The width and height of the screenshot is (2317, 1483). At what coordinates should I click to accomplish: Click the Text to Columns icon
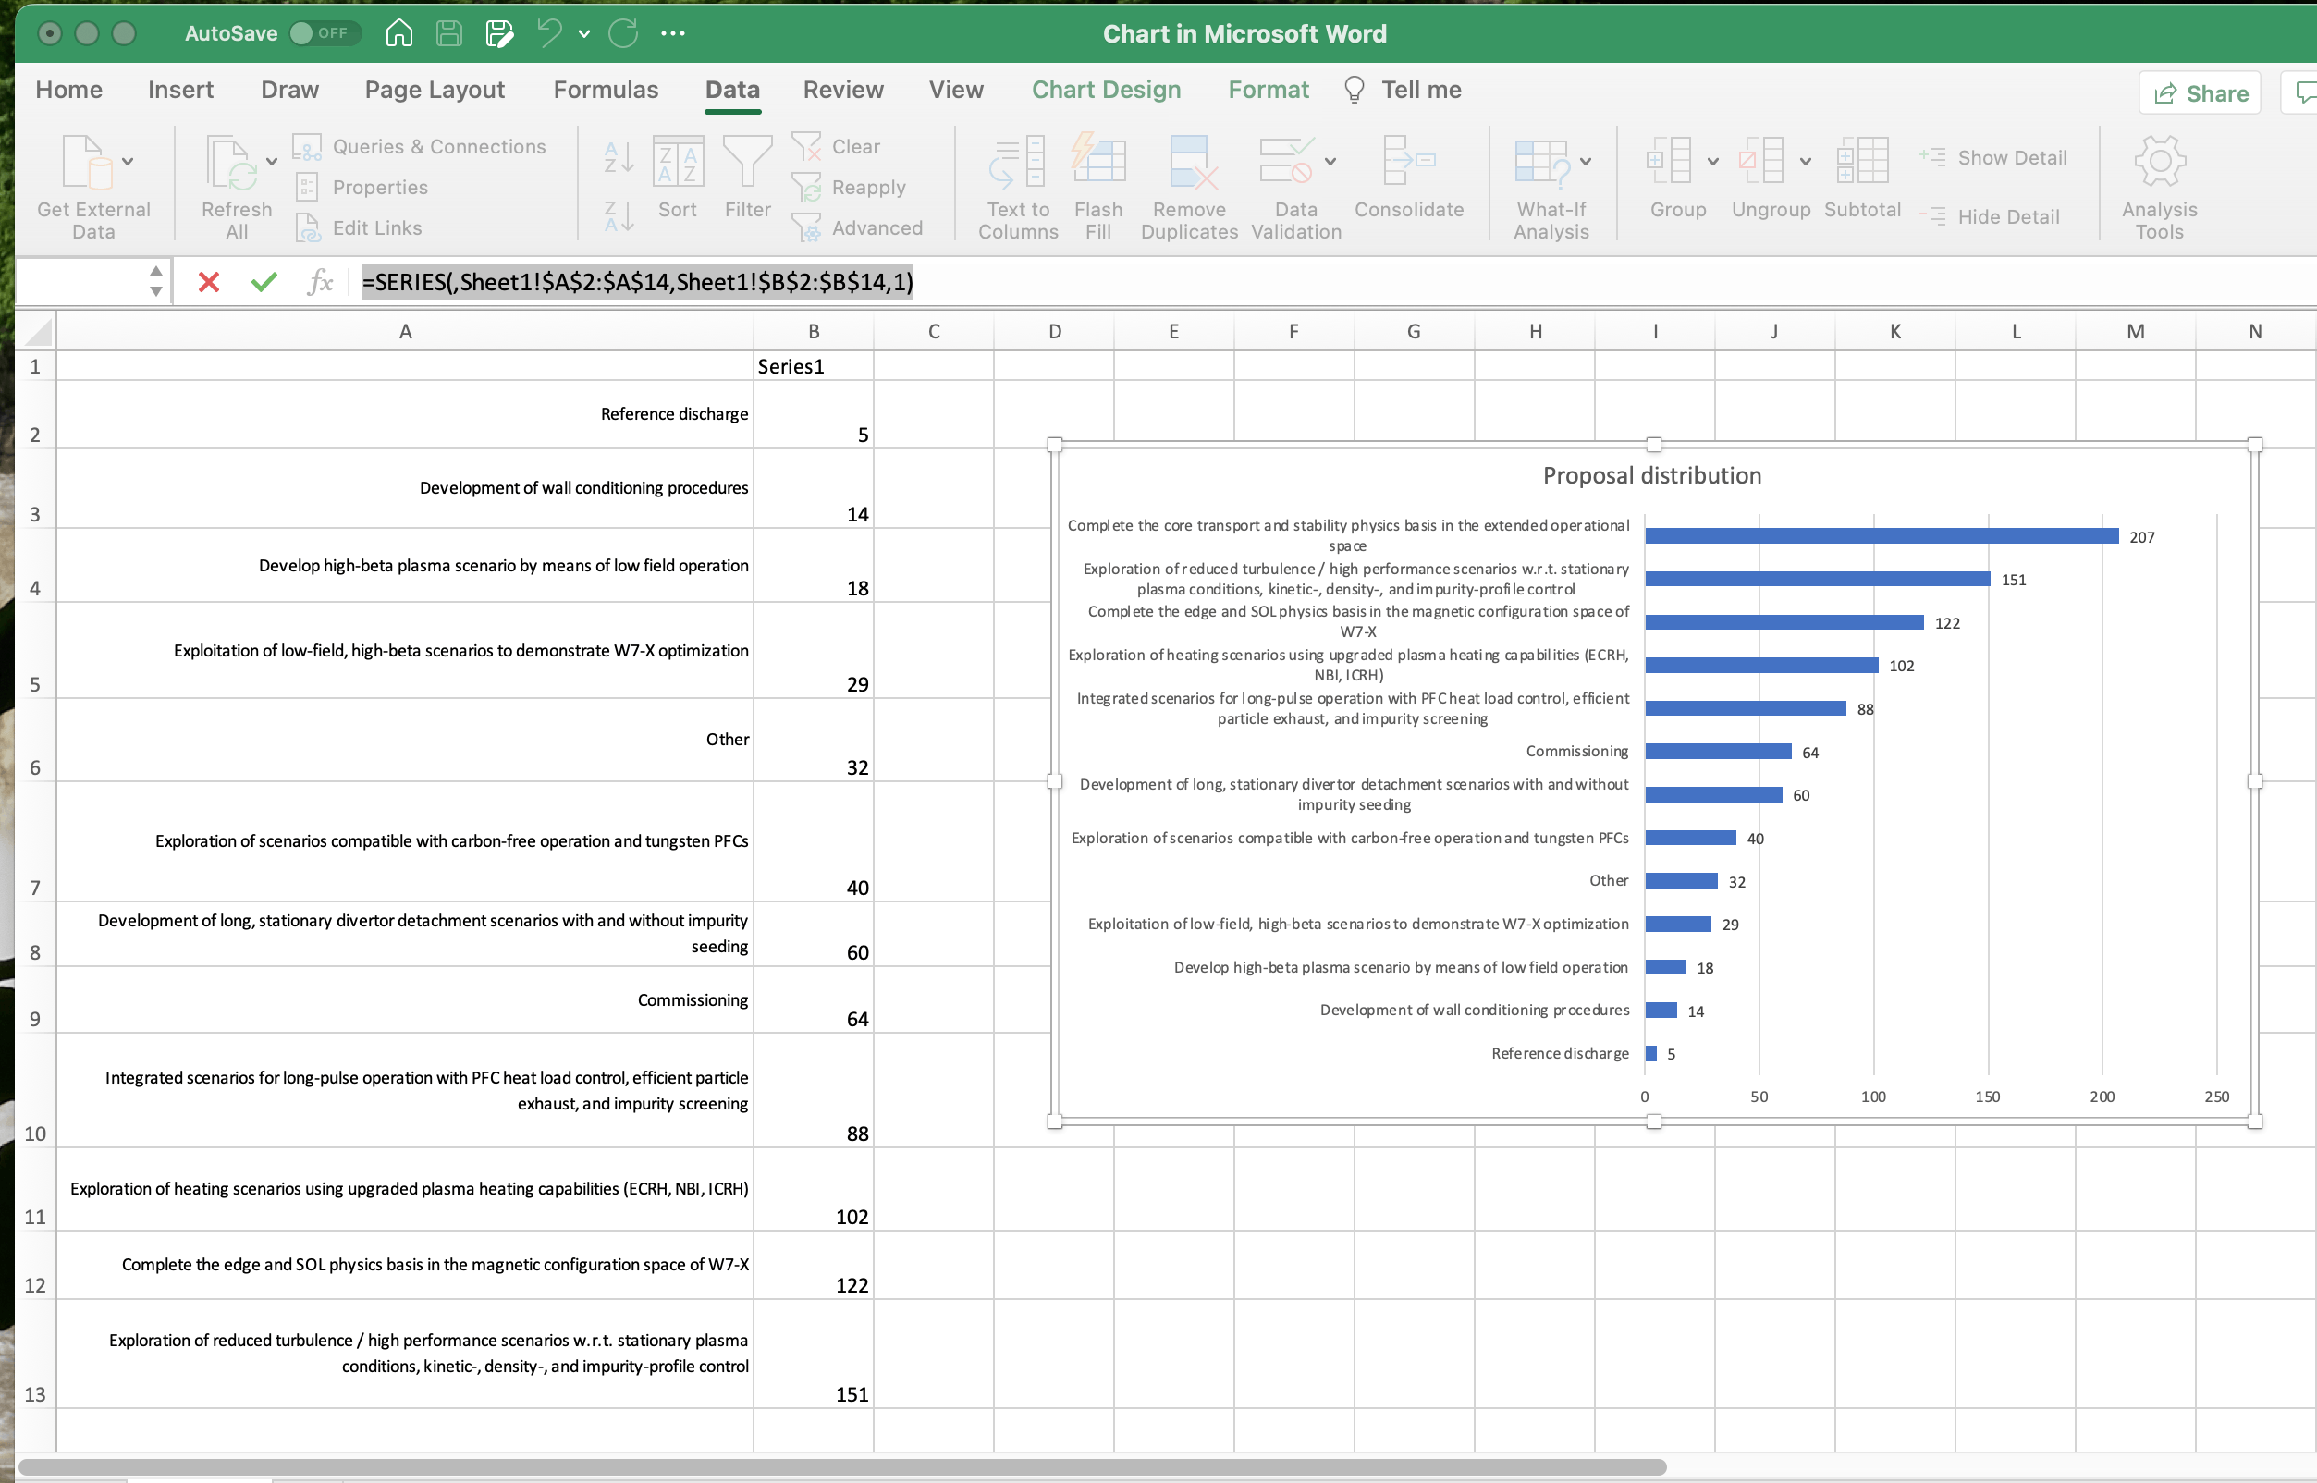click(1017, 162)
